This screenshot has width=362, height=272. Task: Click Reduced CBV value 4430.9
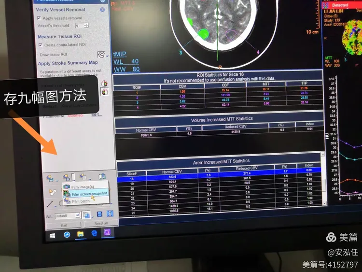235,131
